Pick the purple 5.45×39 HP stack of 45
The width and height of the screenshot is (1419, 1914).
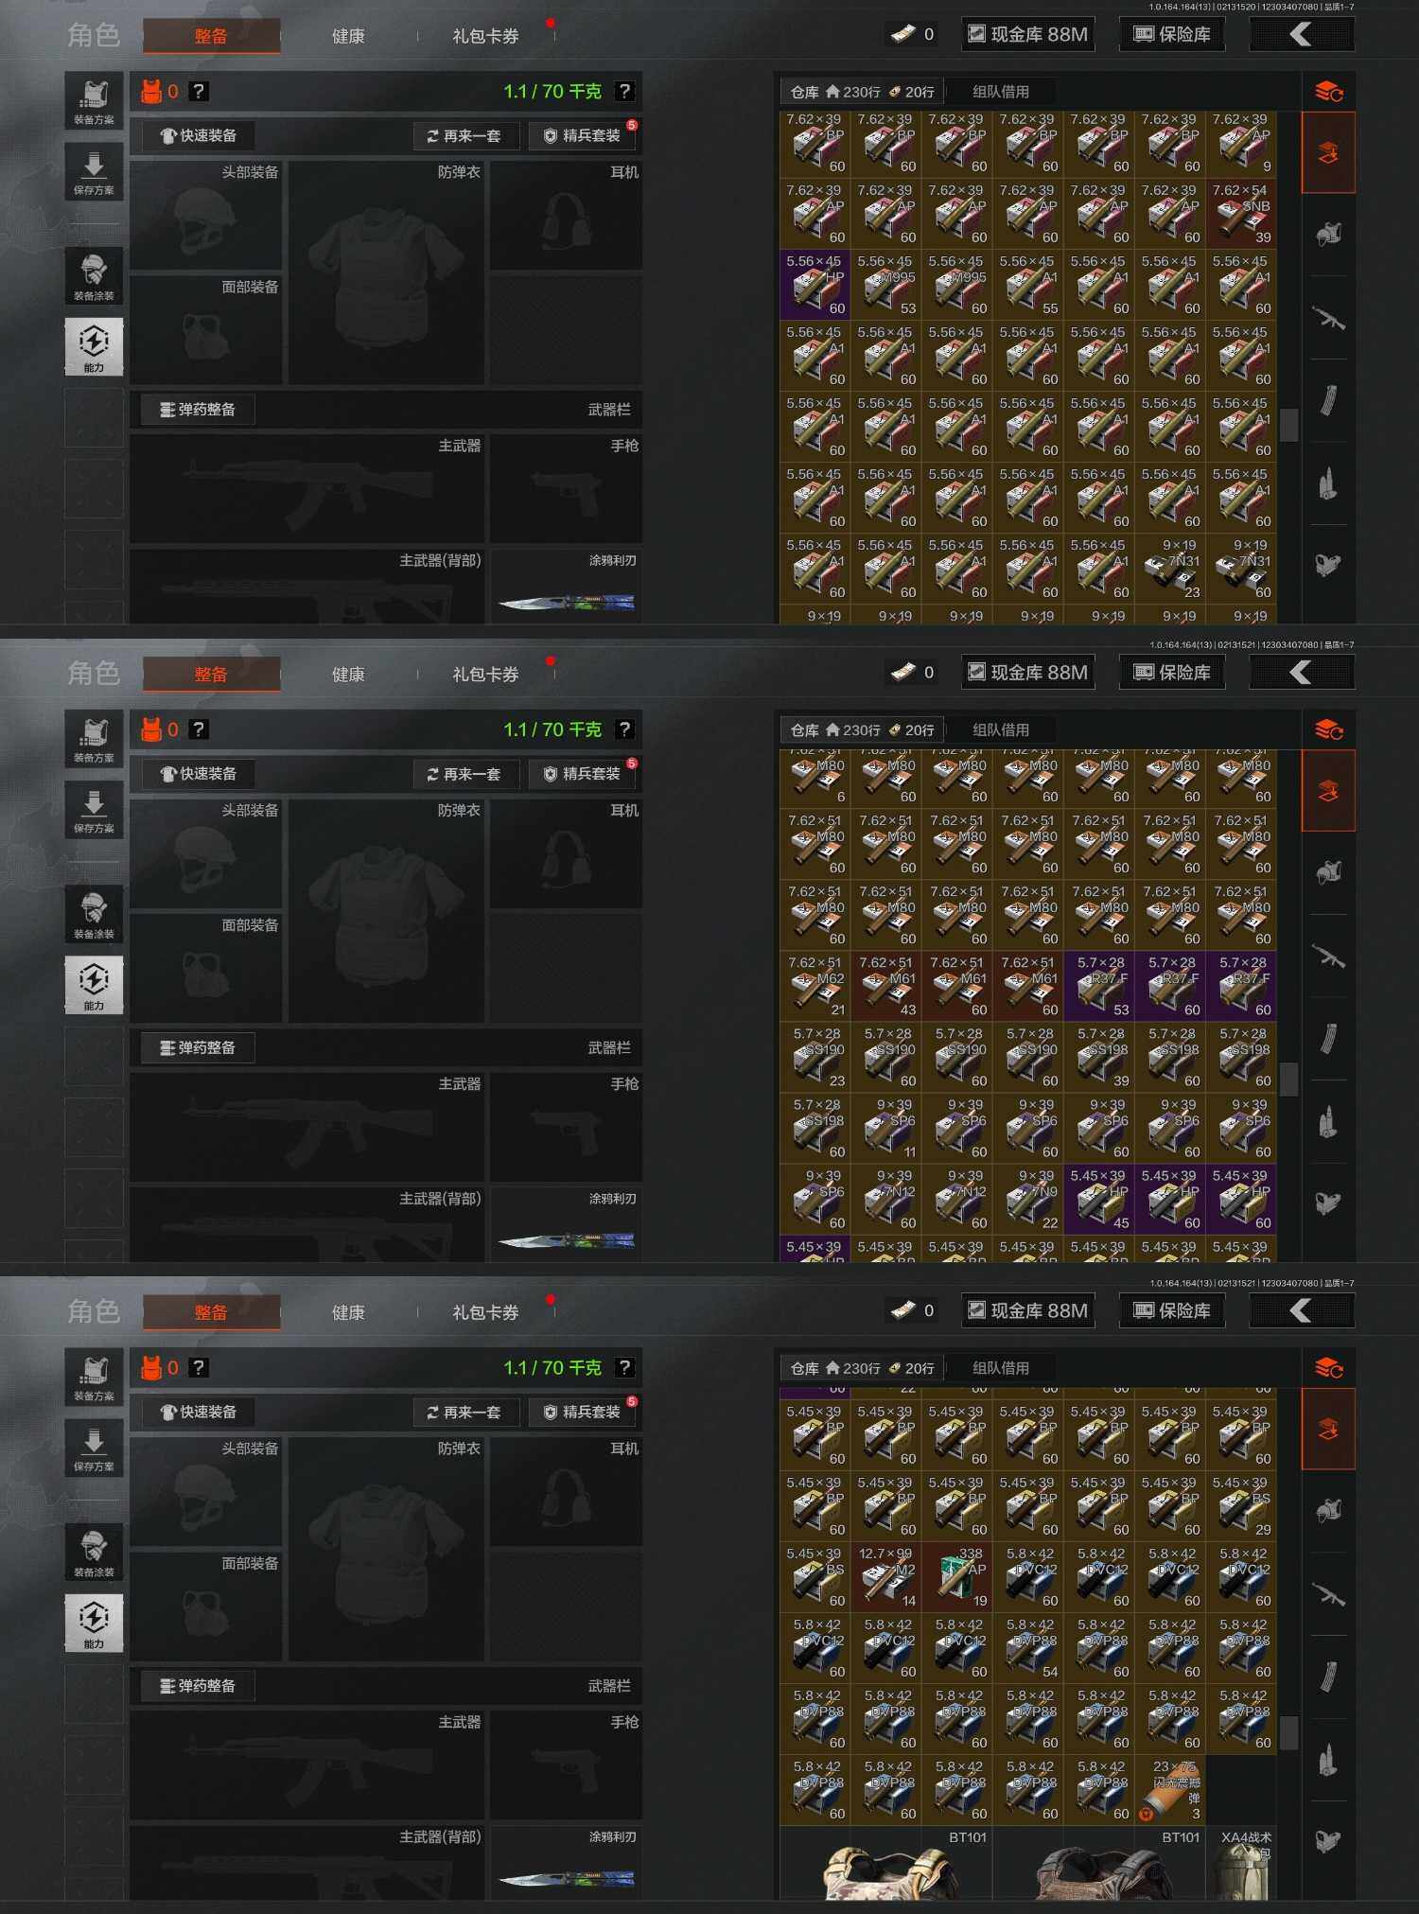[1099, 1201]
